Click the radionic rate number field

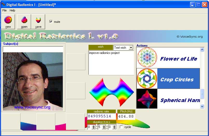[x=101, y=116]
